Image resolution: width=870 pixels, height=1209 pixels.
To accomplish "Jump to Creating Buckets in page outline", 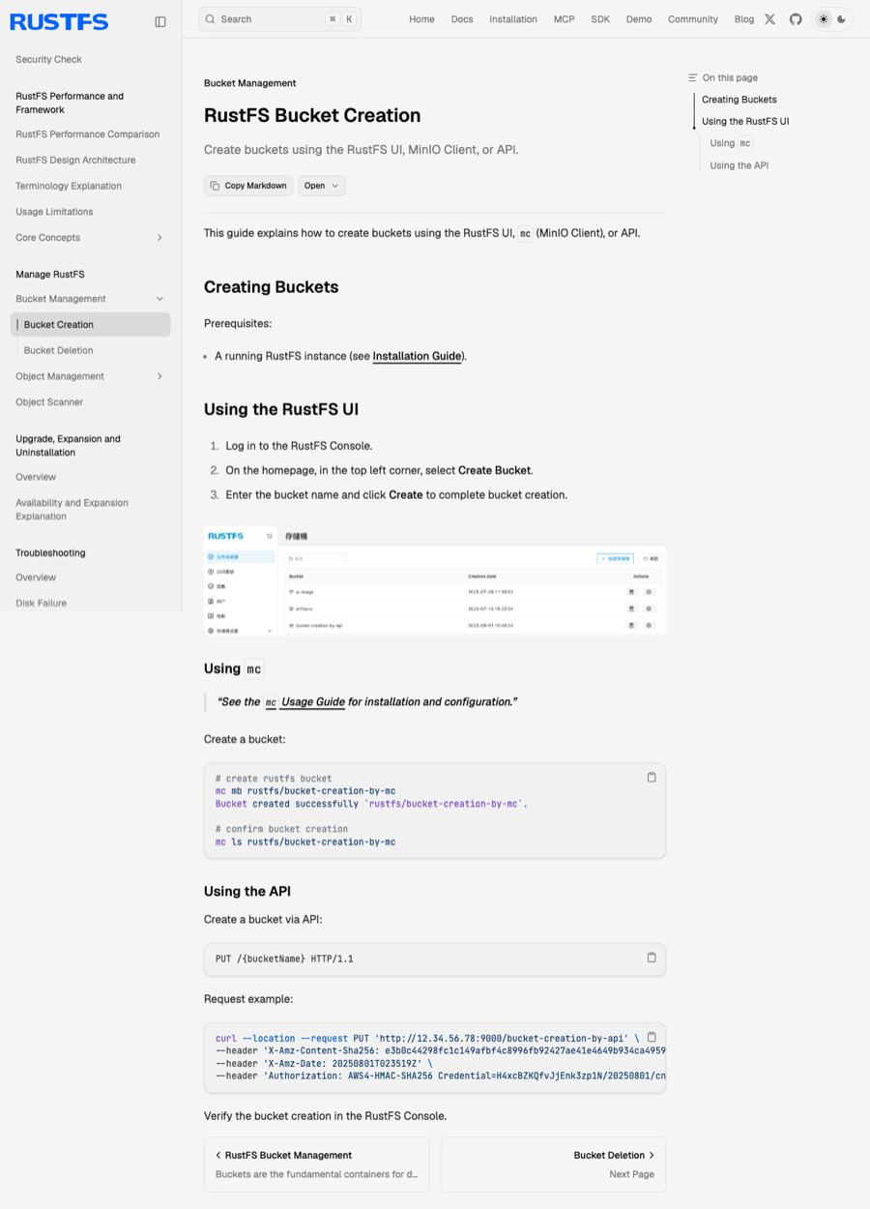I will click(x=739, y=100).
